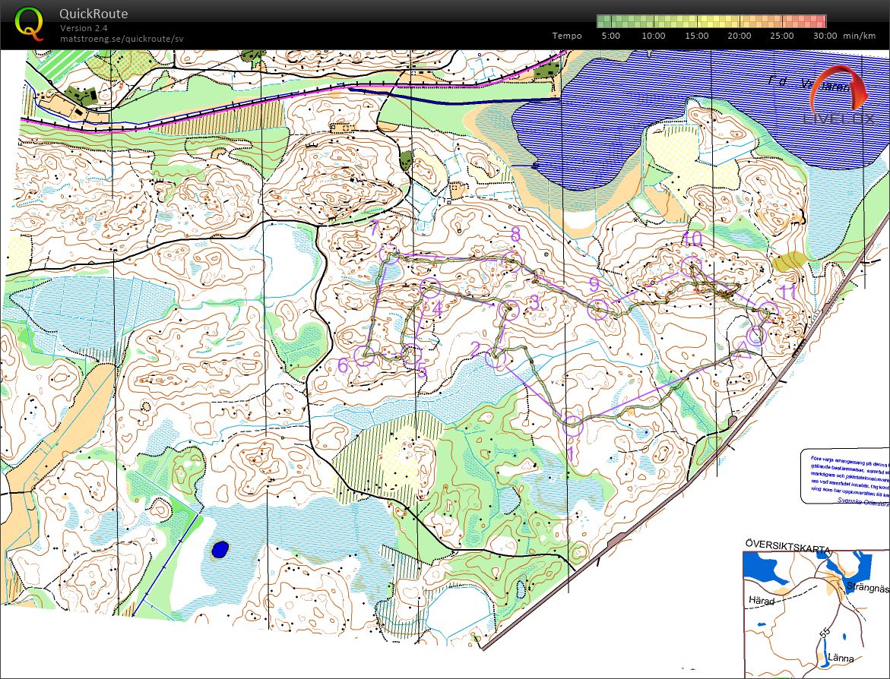
Task: Click the finish double circle marker
Action: pos(756,336)
